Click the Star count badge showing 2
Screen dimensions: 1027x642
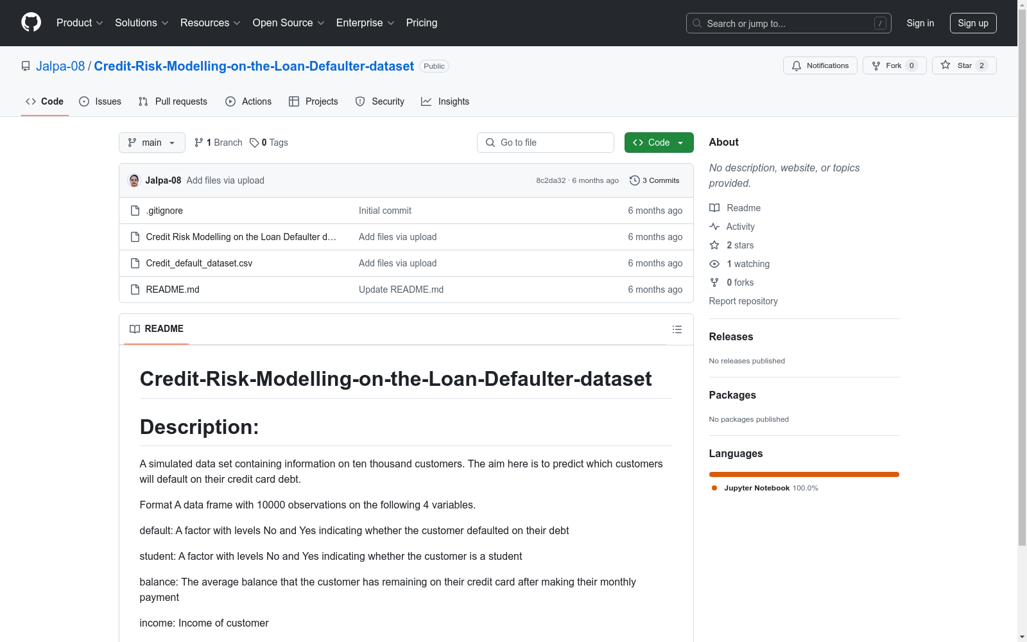tap(981, 65)
